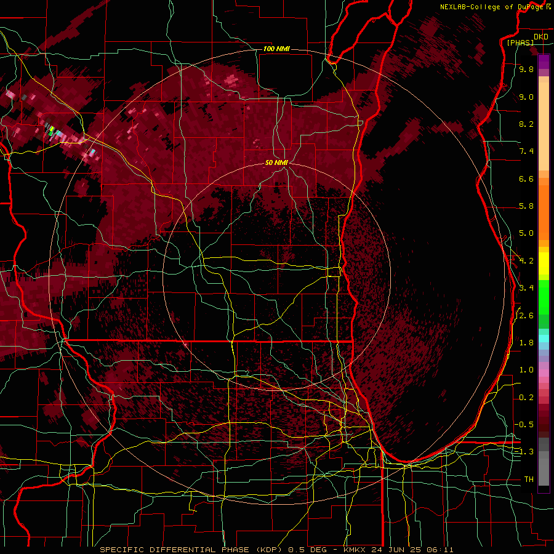Click the 5.0 value on the color scale
Screen dimensions: 554x554
point(526,233)
